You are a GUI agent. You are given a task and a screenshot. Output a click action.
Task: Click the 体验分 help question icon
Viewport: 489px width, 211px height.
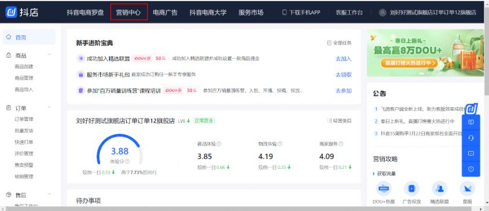[x=127, y=161]
